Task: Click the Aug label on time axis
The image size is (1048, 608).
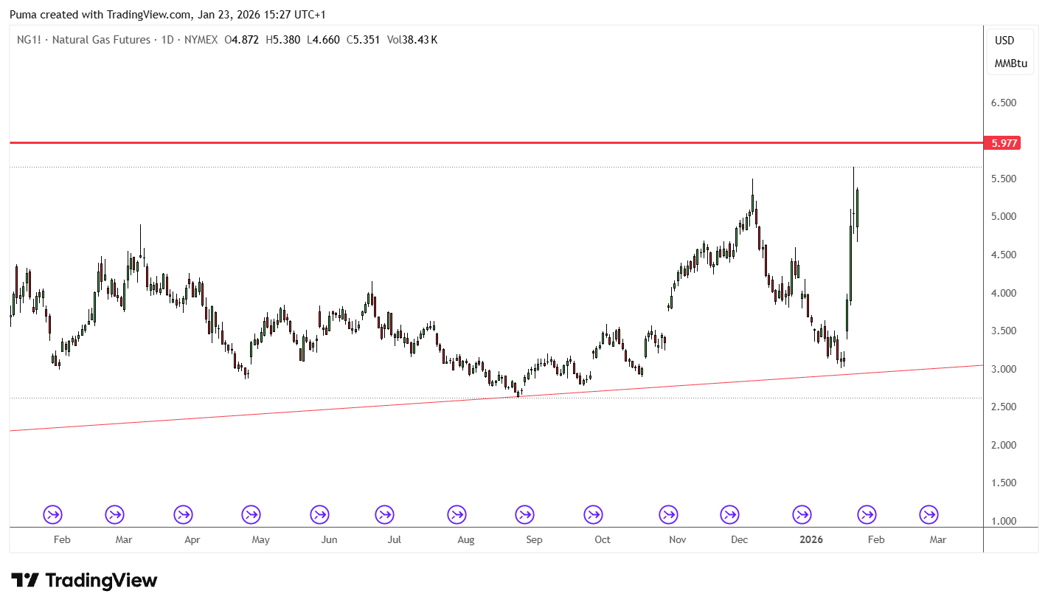Action: (x=465, y=539)
